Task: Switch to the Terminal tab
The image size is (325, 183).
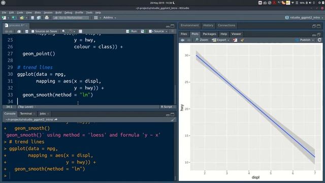Action: click(26, 114)
